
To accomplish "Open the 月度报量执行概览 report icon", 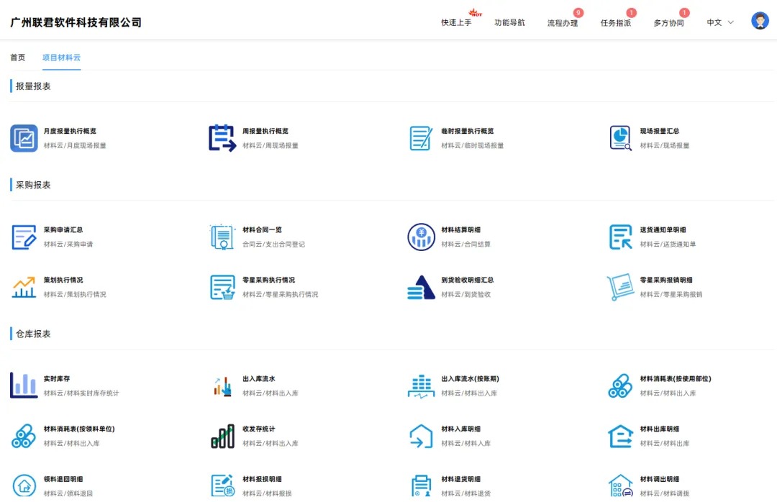I will pos(24,138).
